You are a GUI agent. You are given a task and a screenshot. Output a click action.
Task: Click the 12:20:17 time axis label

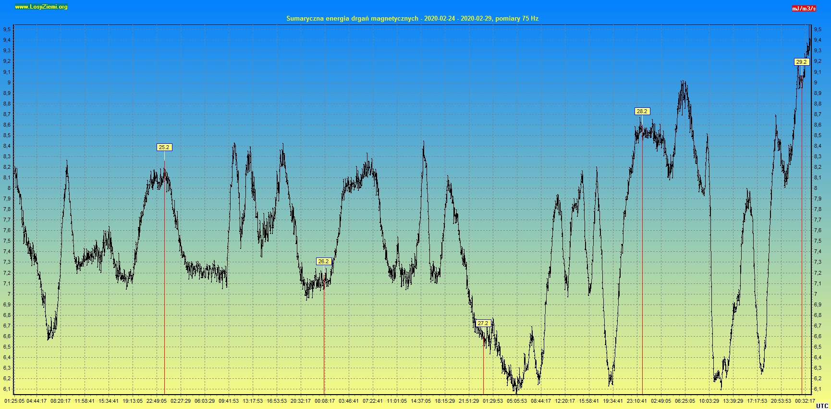click(565, 401)
